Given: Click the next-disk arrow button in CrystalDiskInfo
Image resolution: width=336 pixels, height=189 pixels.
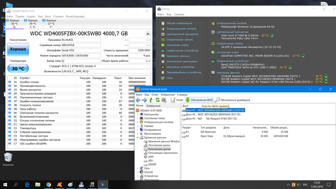Looking at the screenshot, I should click(x=148, y=33).
